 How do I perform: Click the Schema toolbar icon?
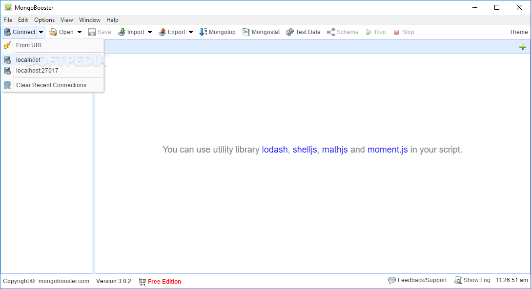(330, 32)
